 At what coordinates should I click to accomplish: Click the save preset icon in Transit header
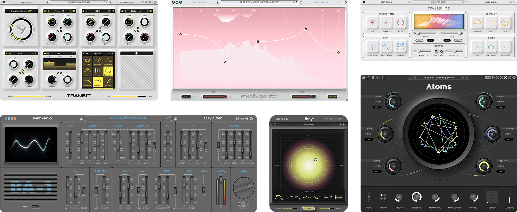pyautogui.click(x=47, y=2)
